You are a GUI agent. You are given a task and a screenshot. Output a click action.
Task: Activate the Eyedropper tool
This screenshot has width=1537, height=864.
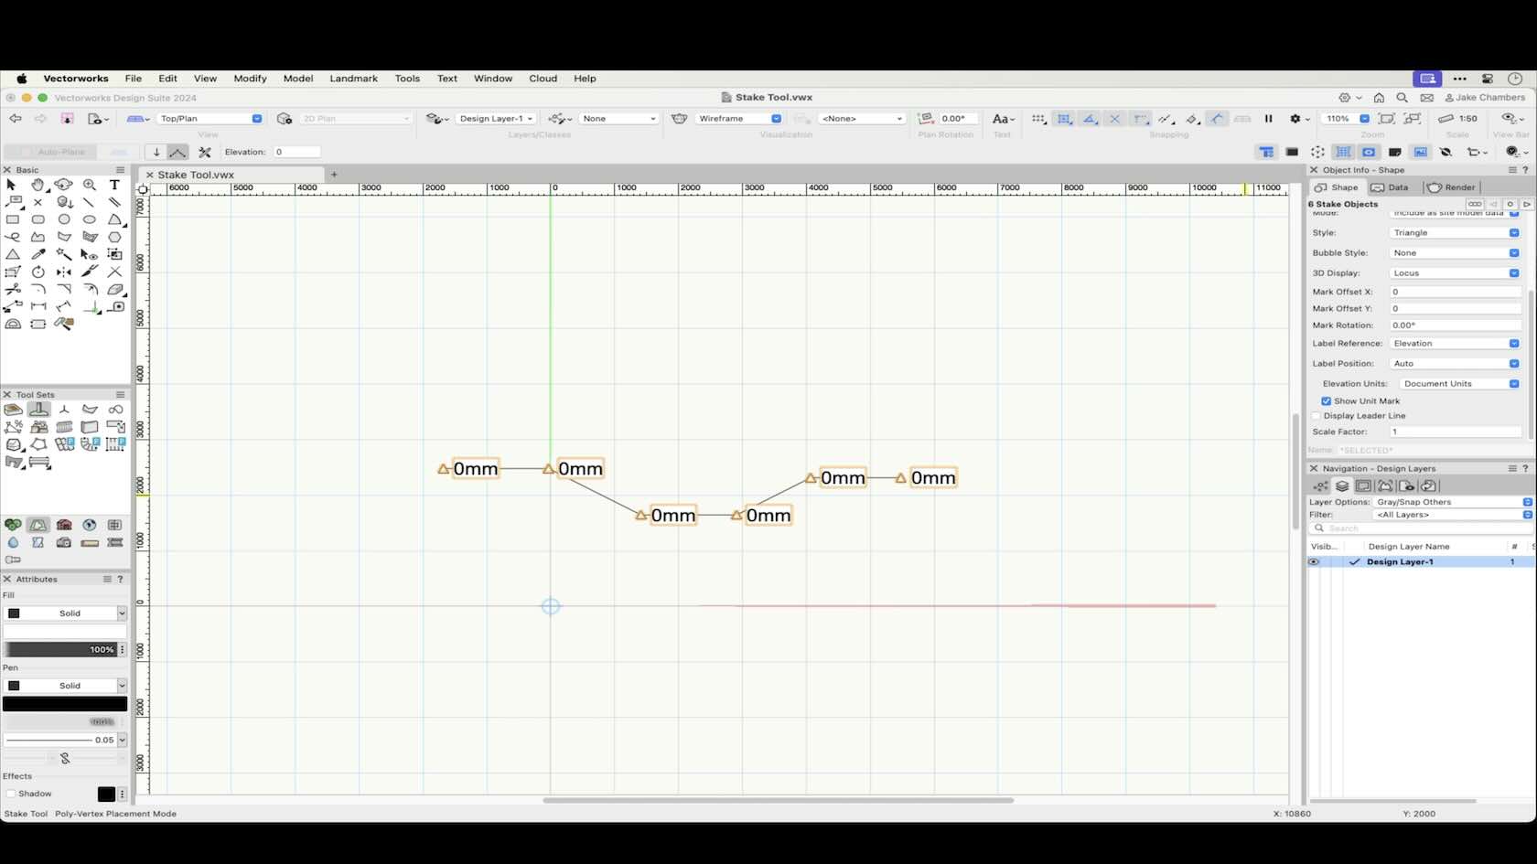38,254
